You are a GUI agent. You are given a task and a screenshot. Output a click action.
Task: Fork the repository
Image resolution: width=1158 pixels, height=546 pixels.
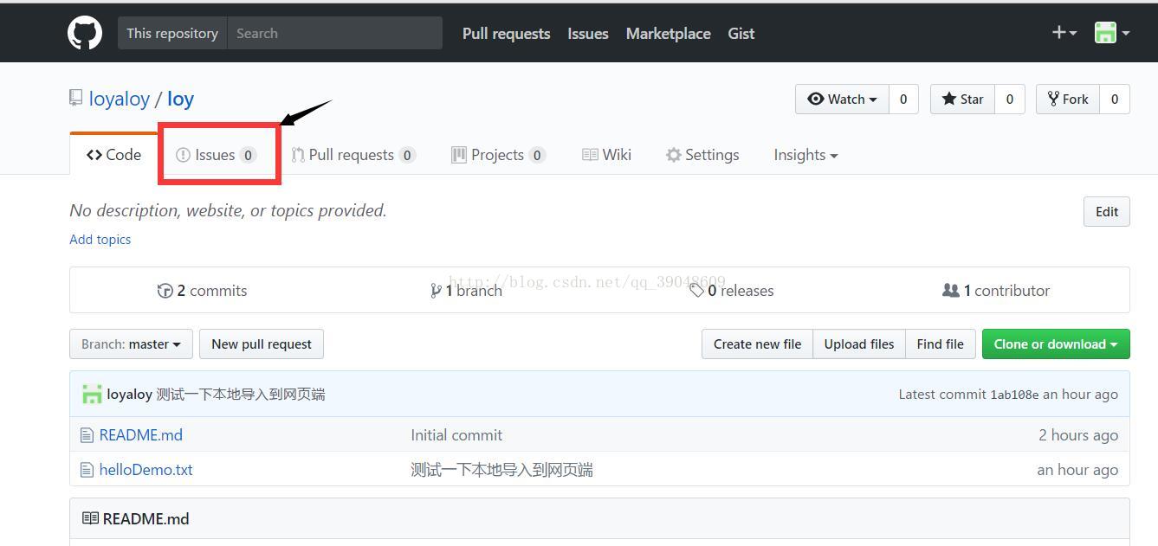(x=1068, y=99)
